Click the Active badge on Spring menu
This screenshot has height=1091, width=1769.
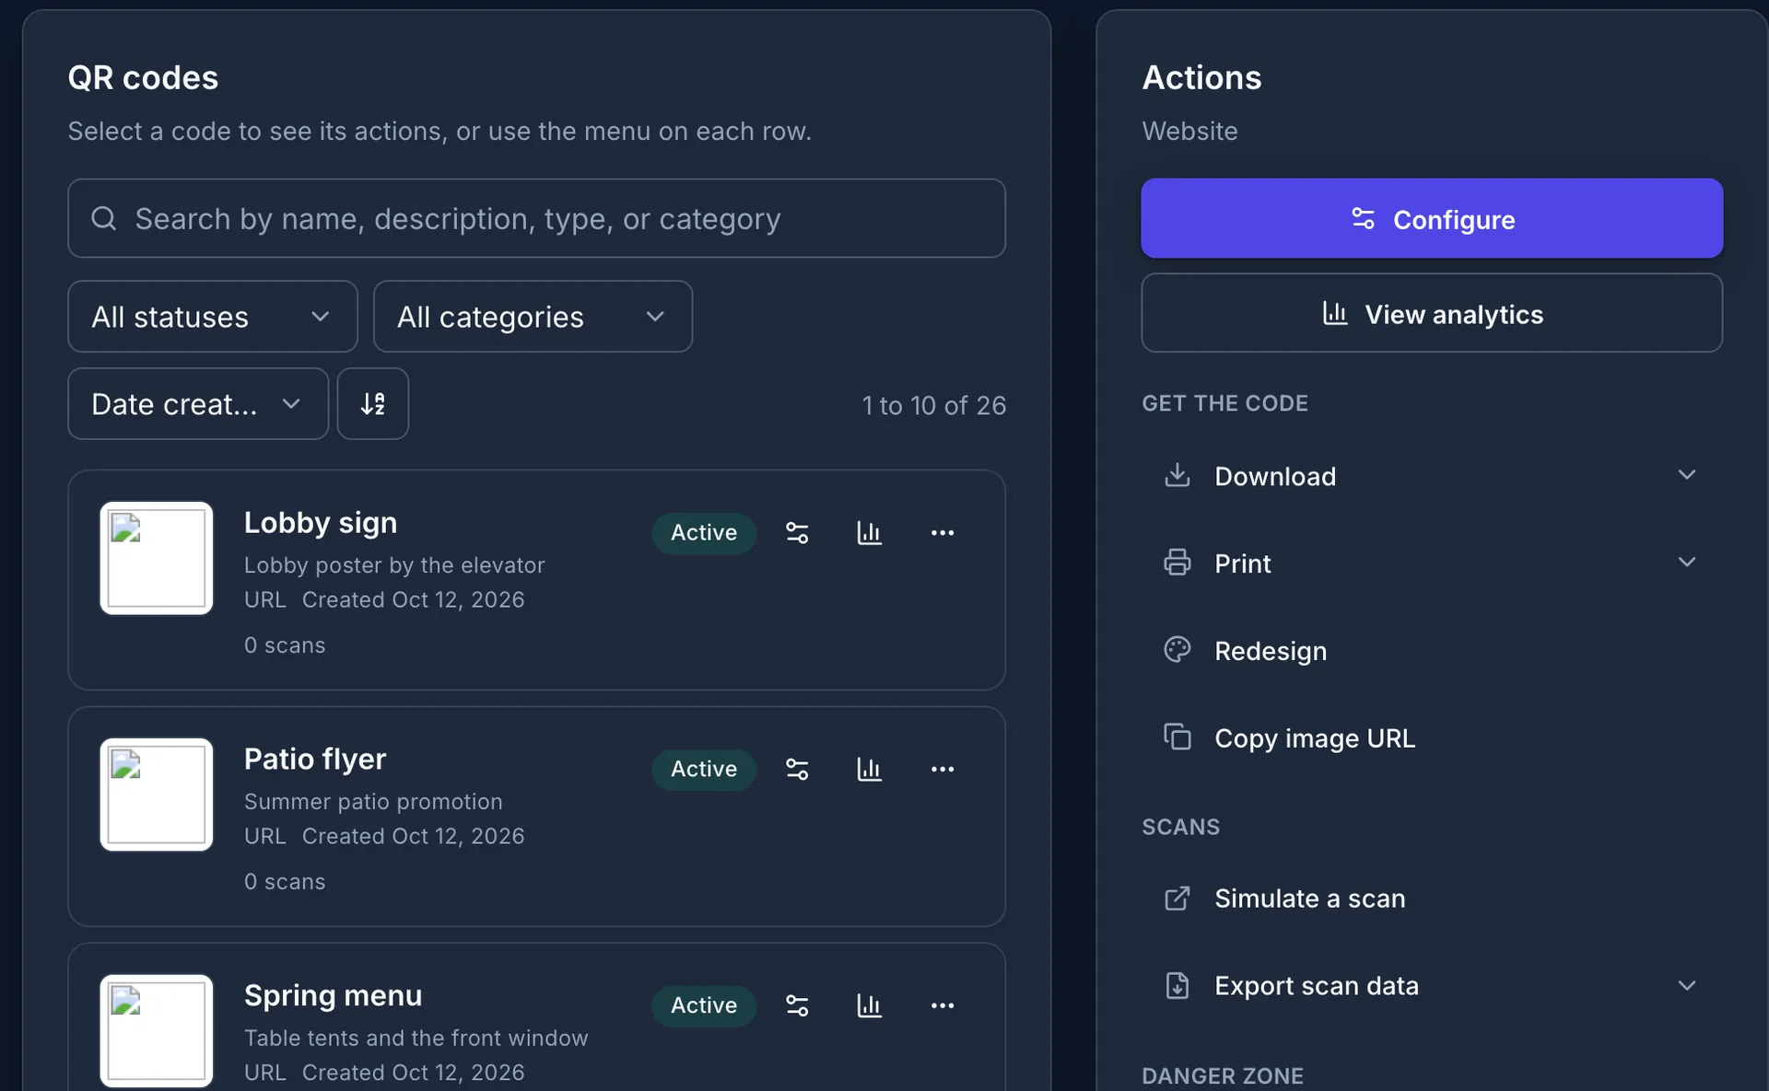(704, 1006)
